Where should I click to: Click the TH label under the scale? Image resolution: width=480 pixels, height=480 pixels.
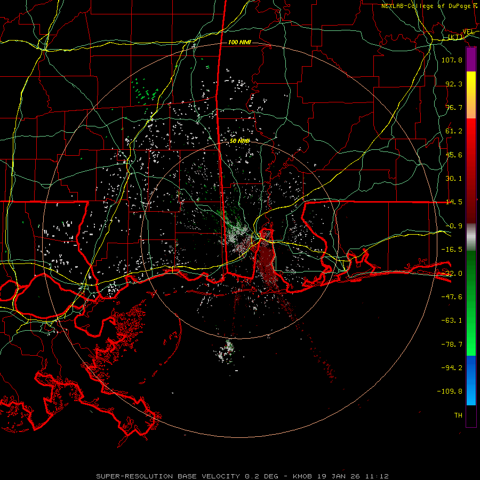point(458,415)
